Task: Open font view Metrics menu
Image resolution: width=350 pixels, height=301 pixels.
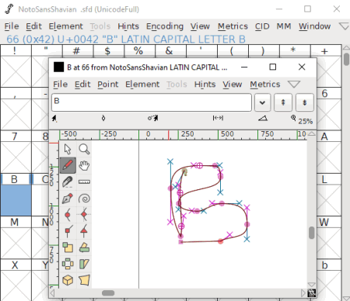Action: 233,26
